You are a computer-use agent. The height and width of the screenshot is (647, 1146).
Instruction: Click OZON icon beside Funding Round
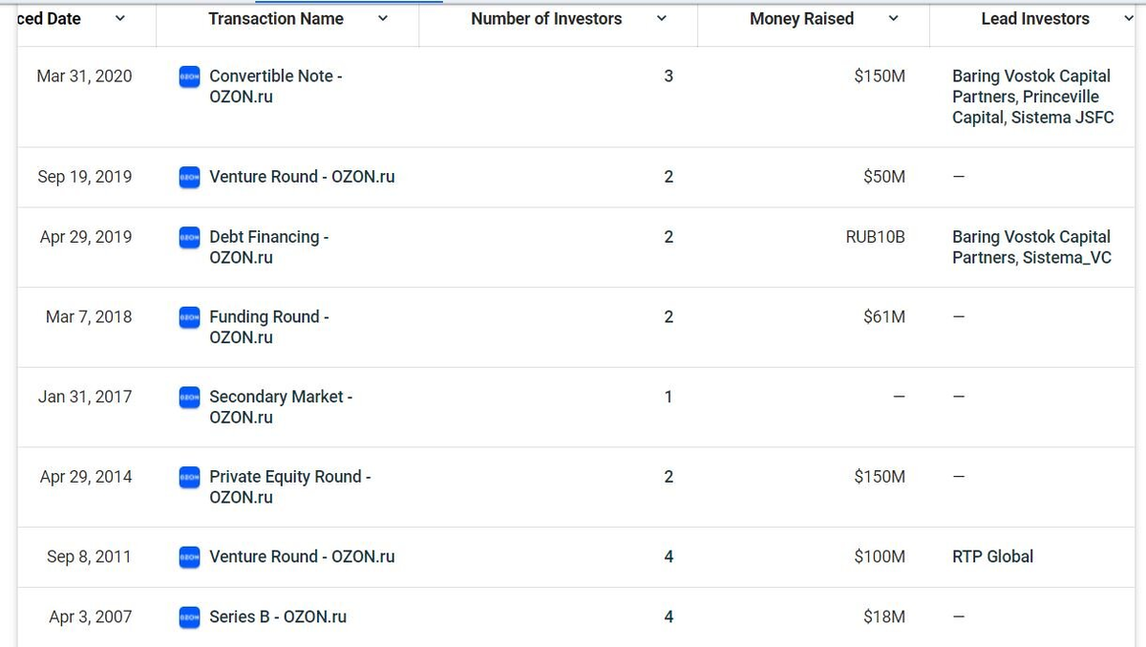(190, 318)
